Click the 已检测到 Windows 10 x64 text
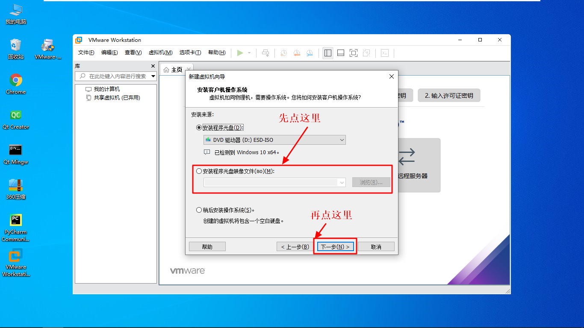The width and height of the screenshot is (584, 328). (247, 152)
